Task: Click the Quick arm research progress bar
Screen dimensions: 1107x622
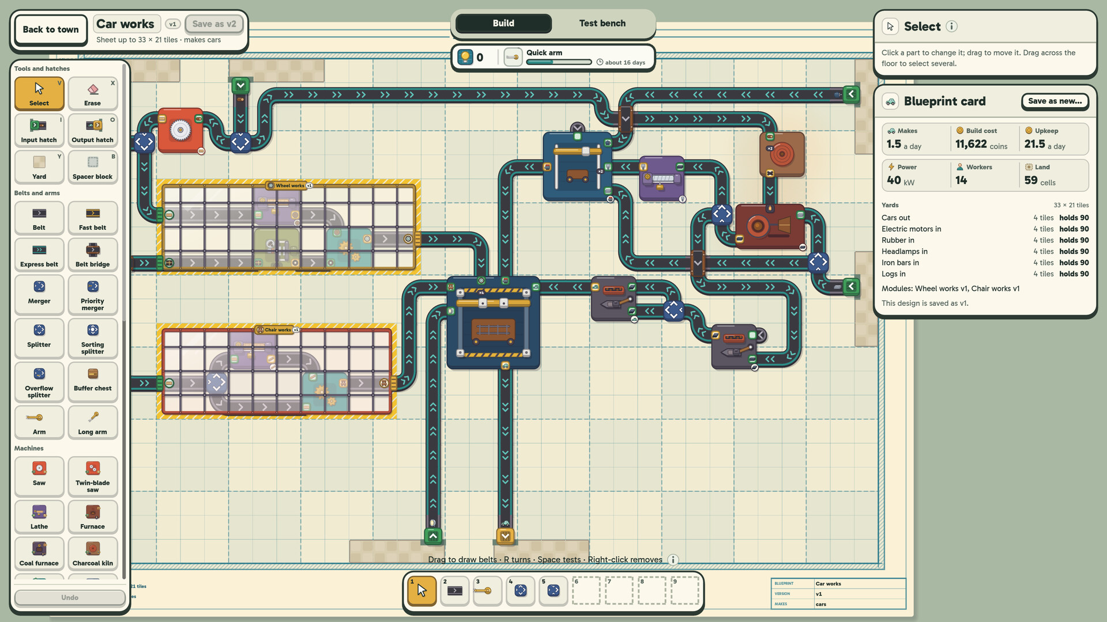Action: (559, 62)
